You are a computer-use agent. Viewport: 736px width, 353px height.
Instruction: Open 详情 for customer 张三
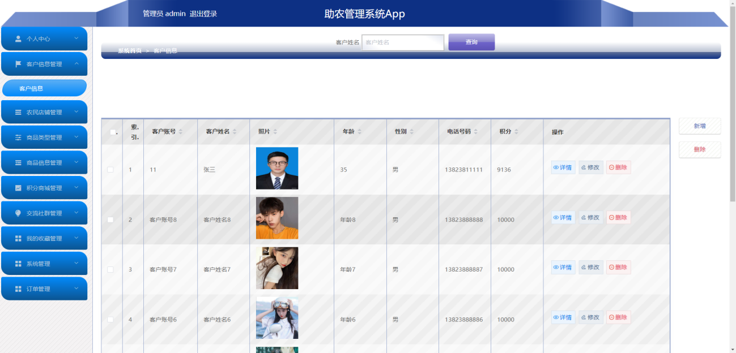563,167
